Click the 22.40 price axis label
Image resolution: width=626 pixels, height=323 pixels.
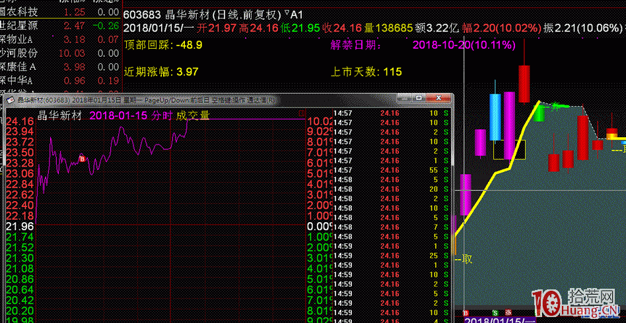20,206
